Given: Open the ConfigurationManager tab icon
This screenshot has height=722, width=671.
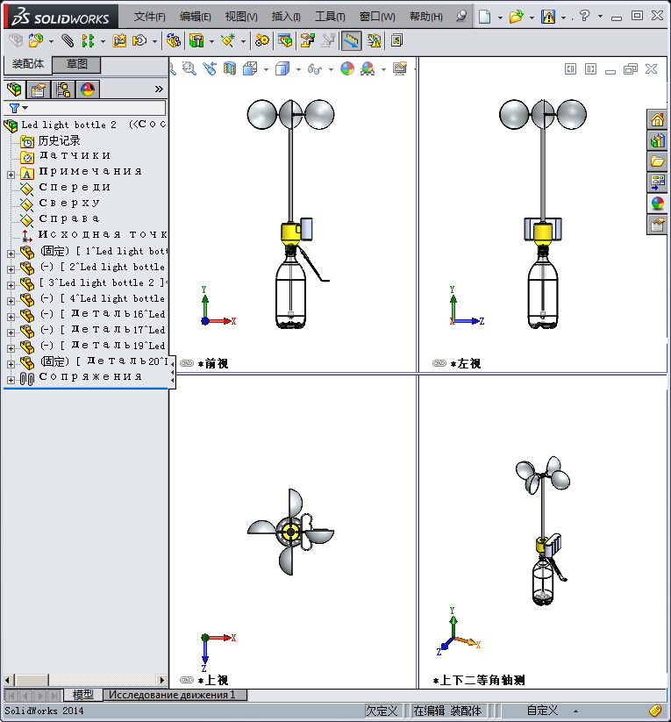Looking at the screenshot, I should (x=63, y=89).
